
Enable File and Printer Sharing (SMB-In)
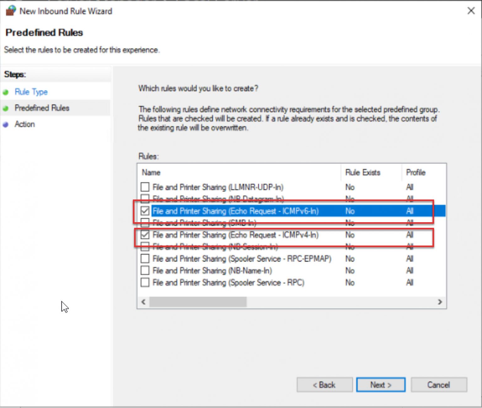pos(145,223)
